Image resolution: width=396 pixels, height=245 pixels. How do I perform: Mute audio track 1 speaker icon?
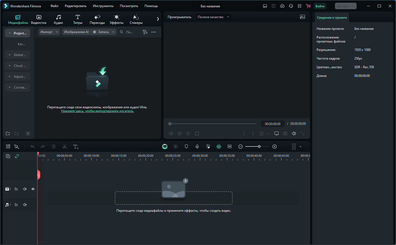[25, 205]
